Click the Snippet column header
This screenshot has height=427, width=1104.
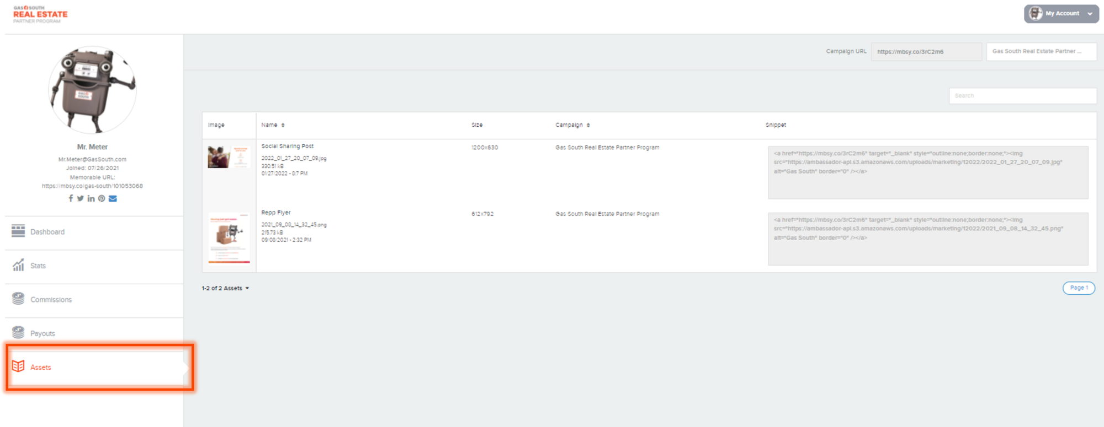point(776,125)
